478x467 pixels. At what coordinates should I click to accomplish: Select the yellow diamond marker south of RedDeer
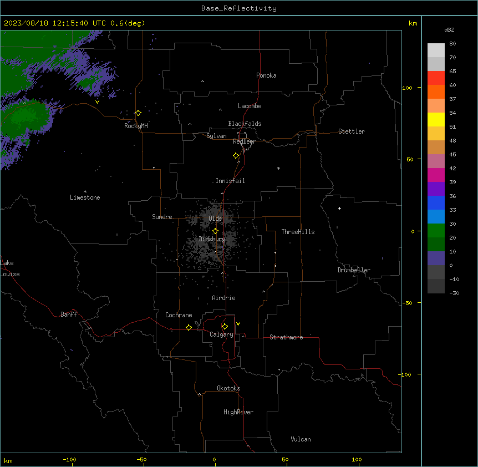click(236, 156)
